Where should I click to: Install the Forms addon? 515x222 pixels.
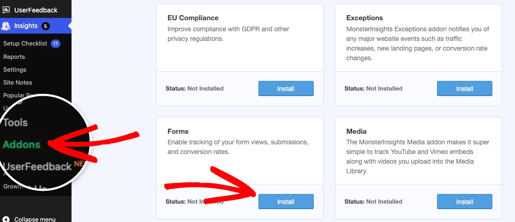pyautogui.click(x=286, y=201)
